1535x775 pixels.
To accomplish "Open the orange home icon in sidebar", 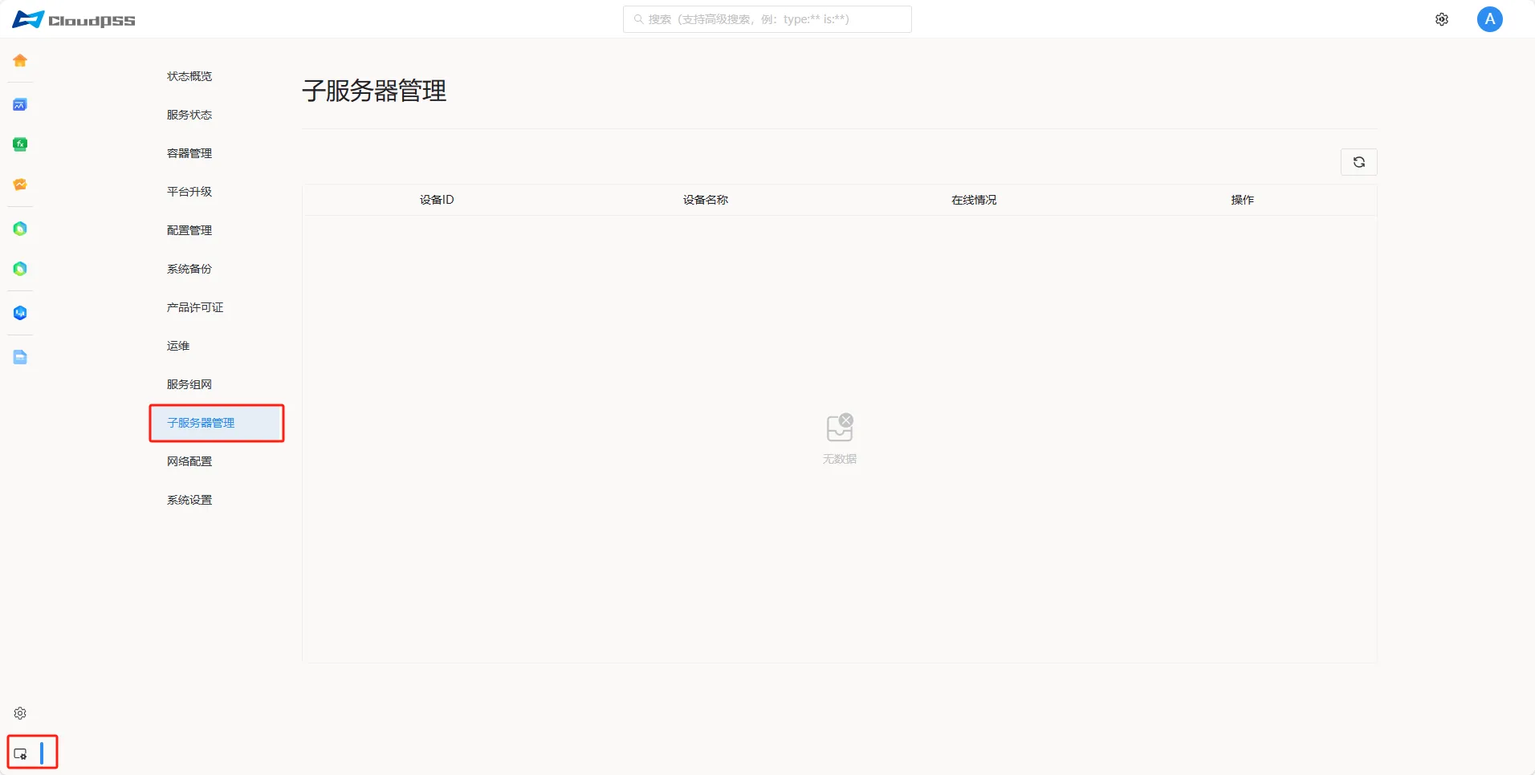I will (x=20, y=60).
